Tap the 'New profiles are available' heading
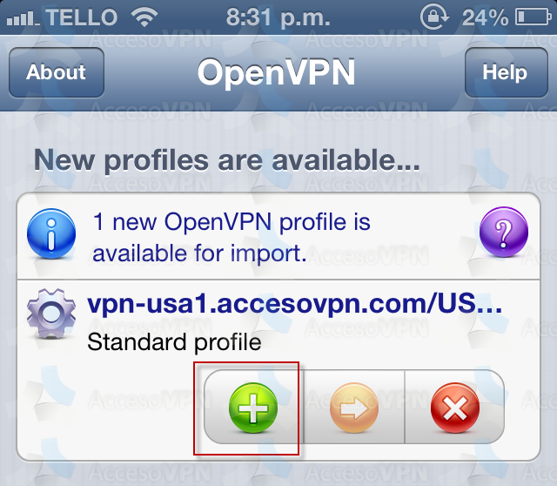The height and width of the screenshot is (486, 557). 227,161
